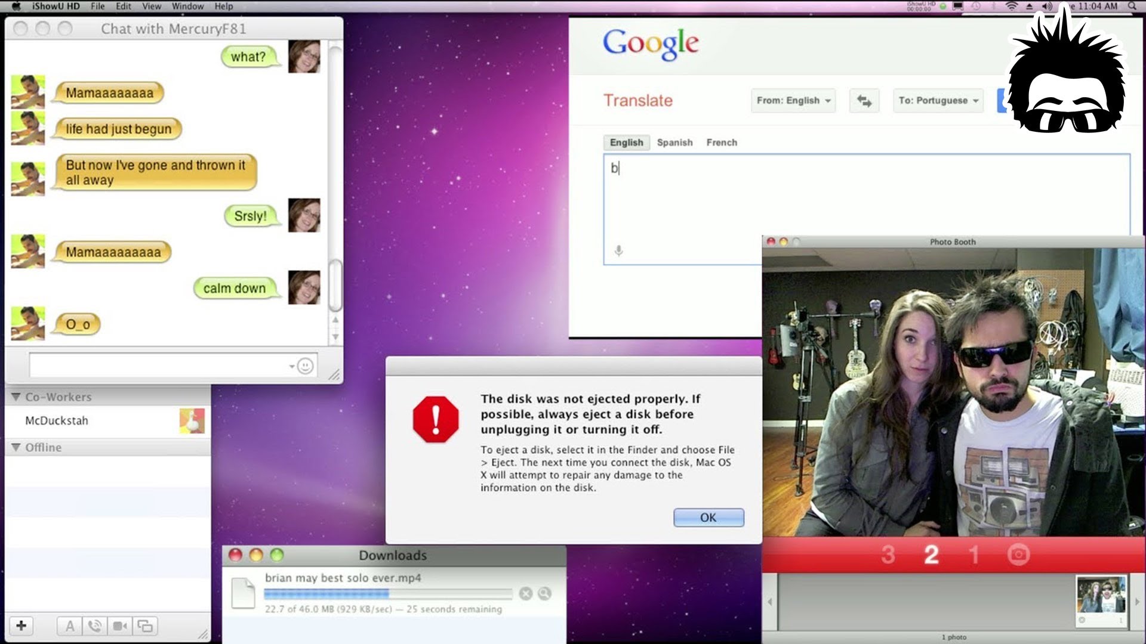Viewport: 1146px width, 644px height.
Task: Swap translation languages with arrows button
Action: (x=864, y=101)
